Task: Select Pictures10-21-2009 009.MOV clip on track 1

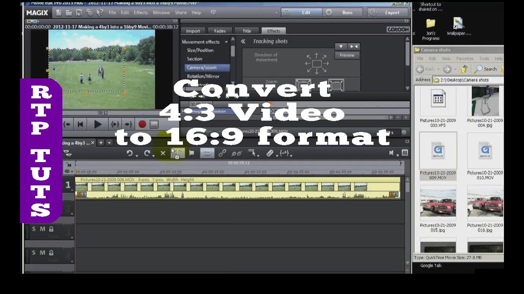Action: tap(237, 188)
